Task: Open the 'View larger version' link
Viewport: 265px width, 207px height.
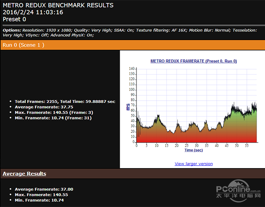Action: tap(194, 164)
